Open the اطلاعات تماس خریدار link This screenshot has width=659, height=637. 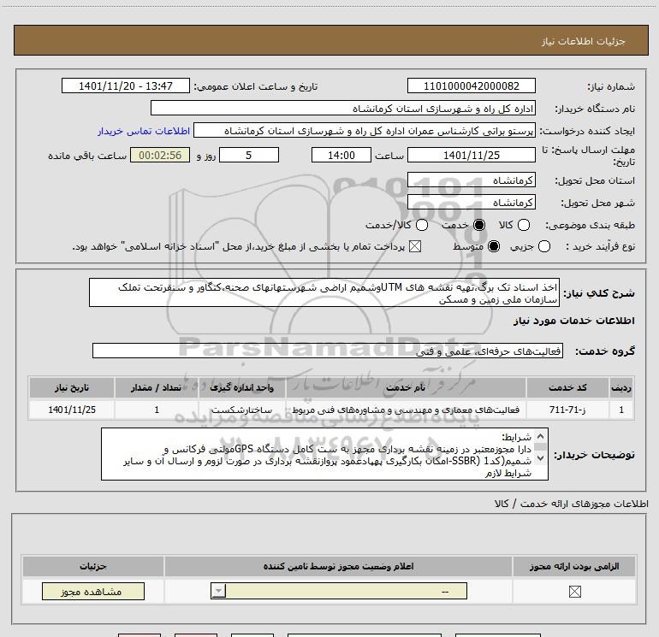[x=144, y=131]
